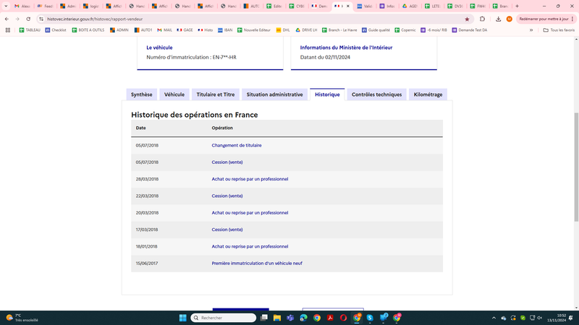Open the Titulaire et Titre tab
Screen dimensions: 579x325
215,95
